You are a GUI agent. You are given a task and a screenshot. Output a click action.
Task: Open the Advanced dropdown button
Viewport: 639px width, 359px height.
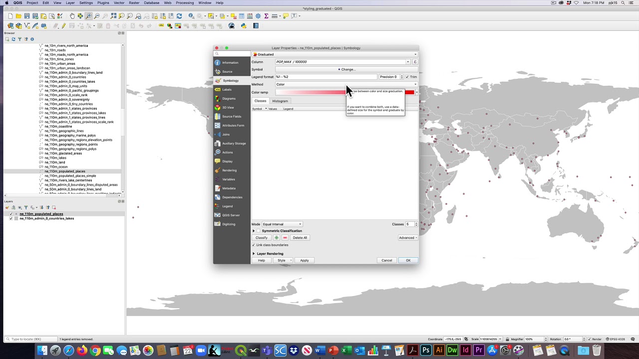[x=408, y=238]
